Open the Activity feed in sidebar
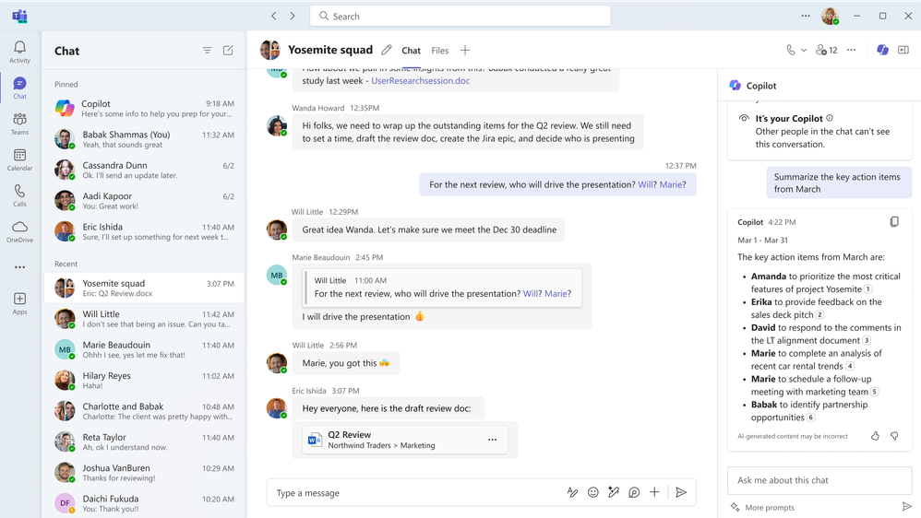Image resolution: width=921 pixels, height=518 pixels. click(19, 52)
